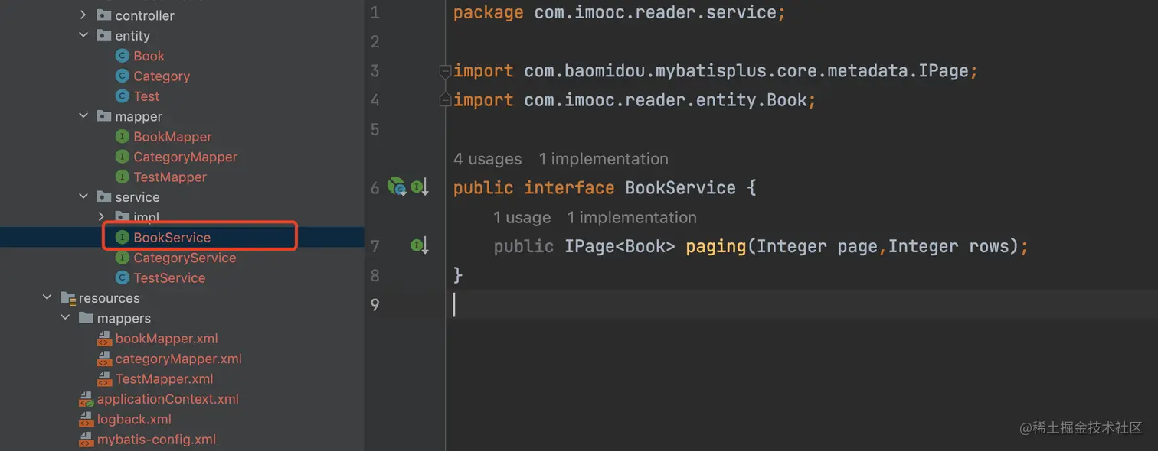Image resolution: width=1158 pixels, height=451 pixels.
Task: Click the paging method name
Action: point(716,246)
